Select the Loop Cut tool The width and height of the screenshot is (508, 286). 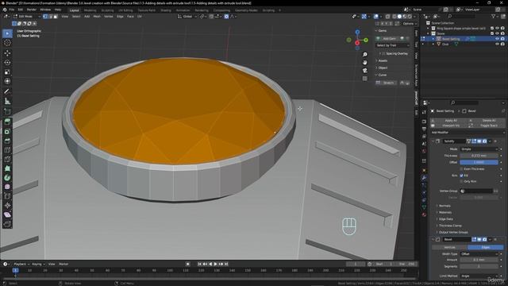point(7,150)
